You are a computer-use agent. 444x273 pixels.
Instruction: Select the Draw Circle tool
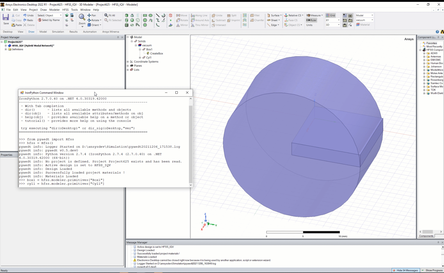pyautogui.click(x=145, y=20)
